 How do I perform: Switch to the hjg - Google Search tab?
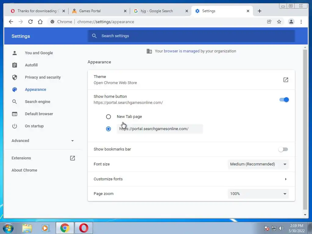pos(160,11)
